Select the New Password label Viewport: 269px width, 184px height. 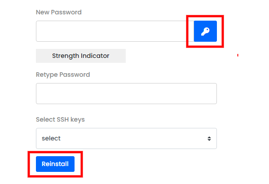[x=59, y=12]
